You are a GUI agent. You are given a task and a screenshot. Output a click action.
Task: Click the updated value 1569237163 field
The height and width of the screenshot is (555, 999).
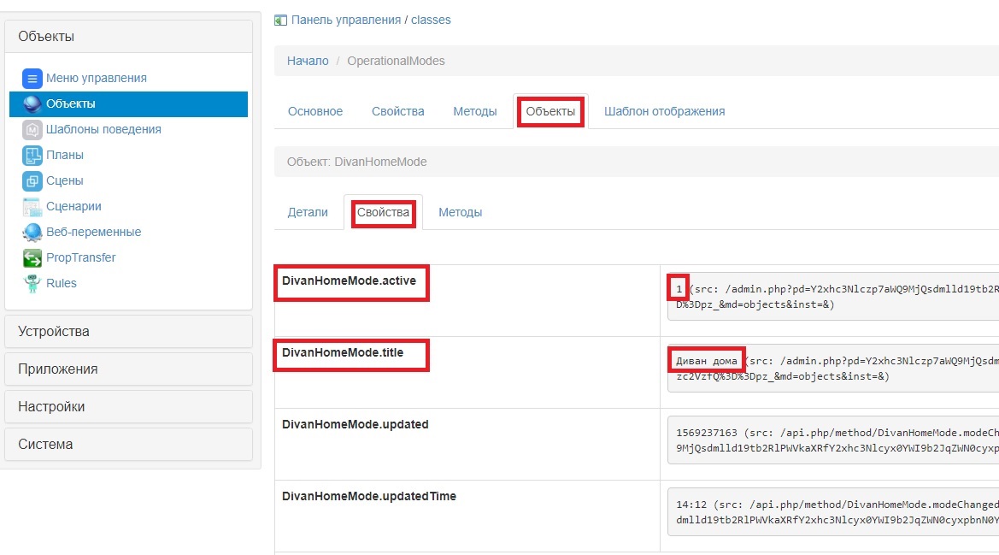coord(833,440)
